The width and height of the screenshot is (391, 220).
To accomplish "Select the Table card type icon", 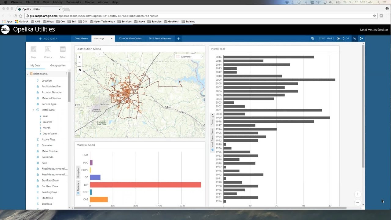I will click(x=63, y=51).
